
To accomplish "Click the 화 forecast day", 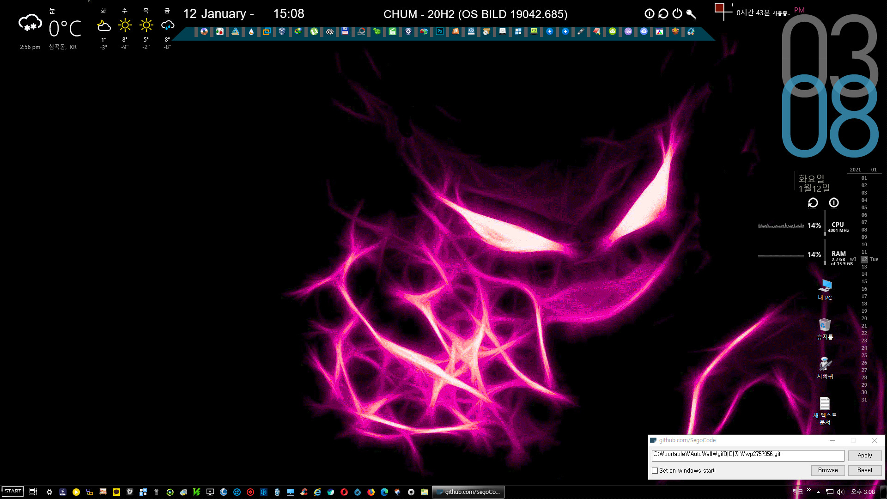I will (103, 29).
